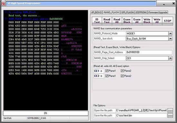Browse for the open file path

pos(170,111)
